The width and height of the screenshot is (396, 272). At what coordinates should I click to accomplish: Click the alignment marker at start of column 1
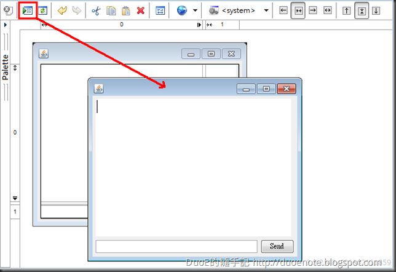tap(209, 25)
